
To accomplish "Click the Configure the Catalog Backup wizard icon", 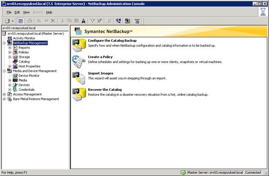I will (79, 45).
